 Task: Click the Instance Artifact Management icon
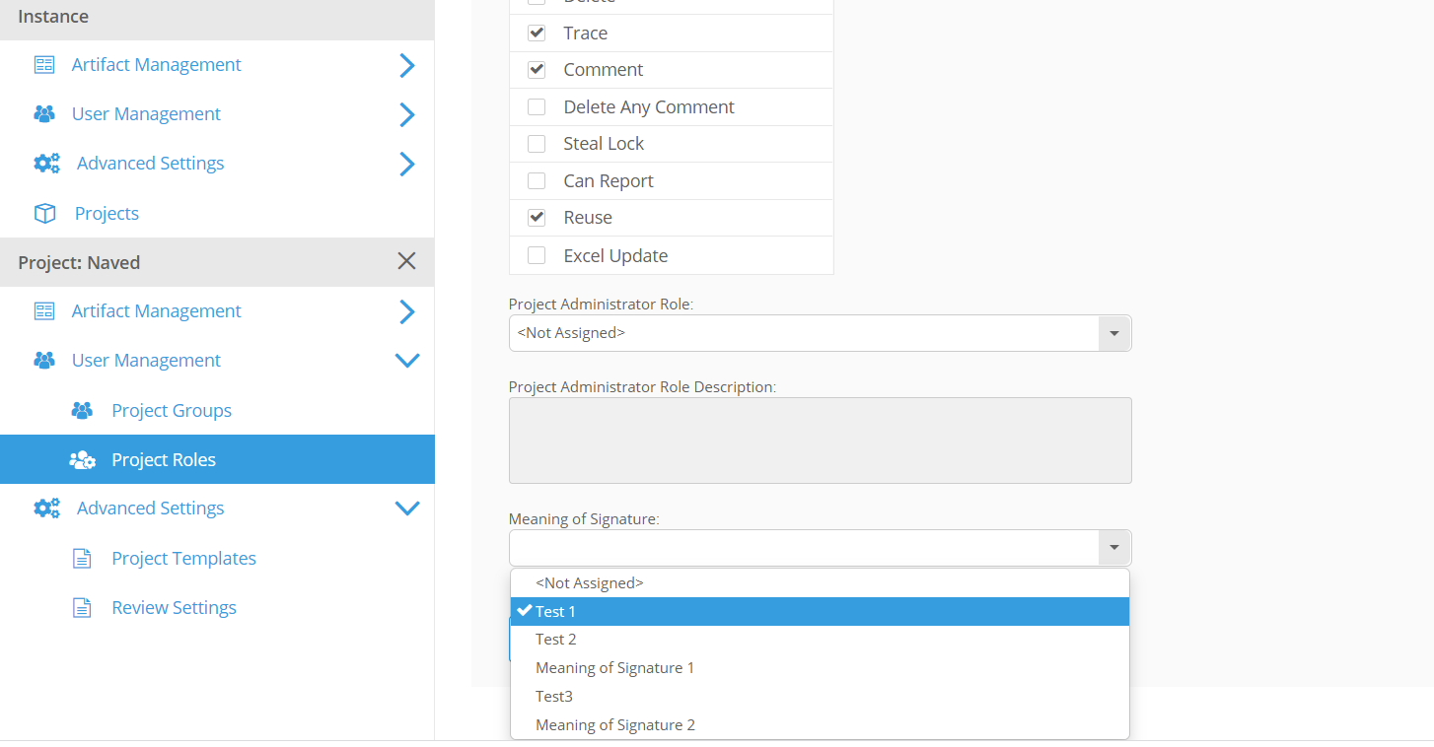pos(44,65)
